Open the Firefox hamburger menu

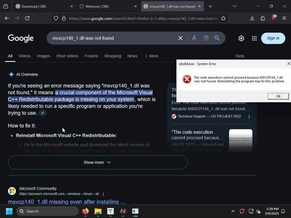(284, 18)
